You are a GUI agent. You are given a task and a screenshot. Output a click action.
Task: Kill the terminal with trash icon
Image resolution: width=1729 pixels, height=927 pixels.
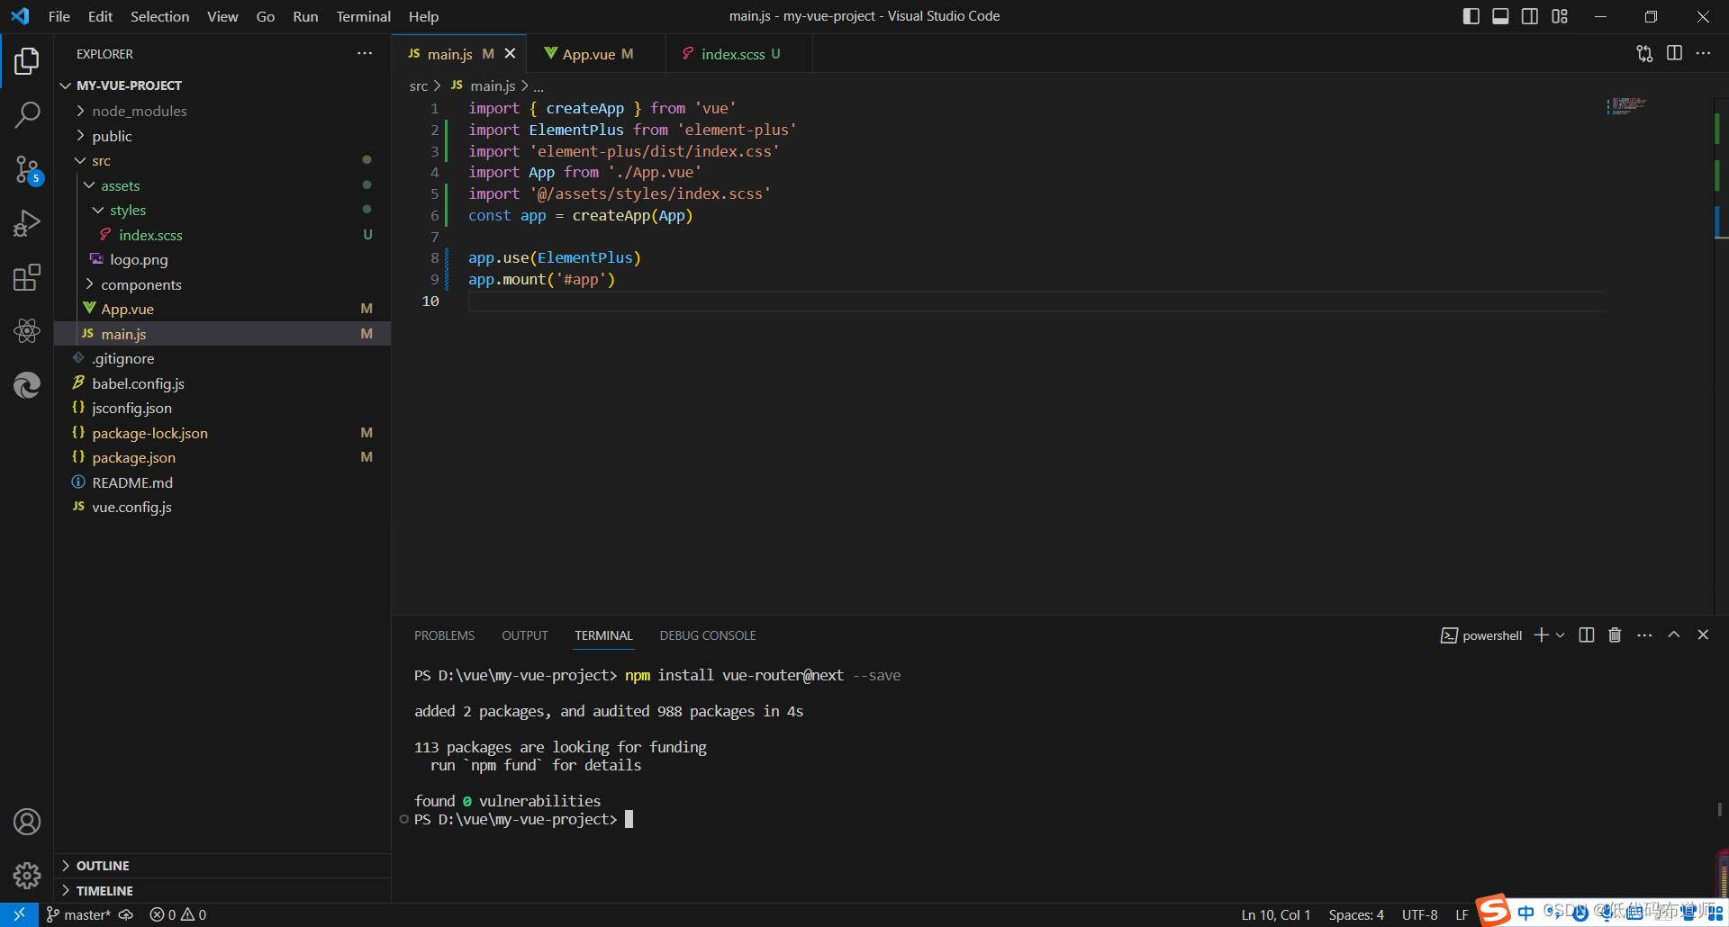coord(1615,635)
